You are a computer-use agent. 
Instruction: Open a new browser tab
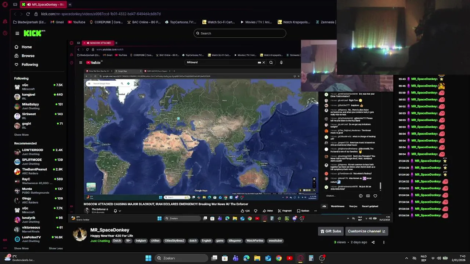(x=70, y=5)
